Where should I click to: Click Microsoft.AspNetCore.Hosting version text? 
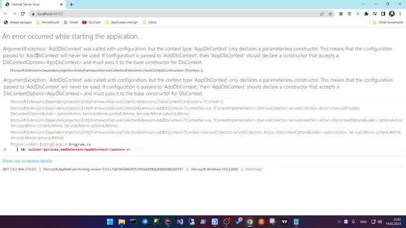(x=113, y=169)
